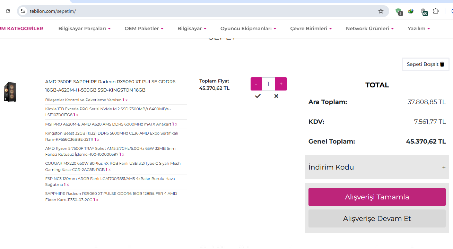
Task: Remove the cart item with X icon
Action: pyautogui.click(x=276, y=96)
